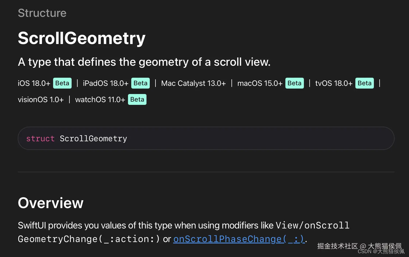409x257 pixels.
Task: Click the pink struct keyword in declaration
Action: (40, 139)
